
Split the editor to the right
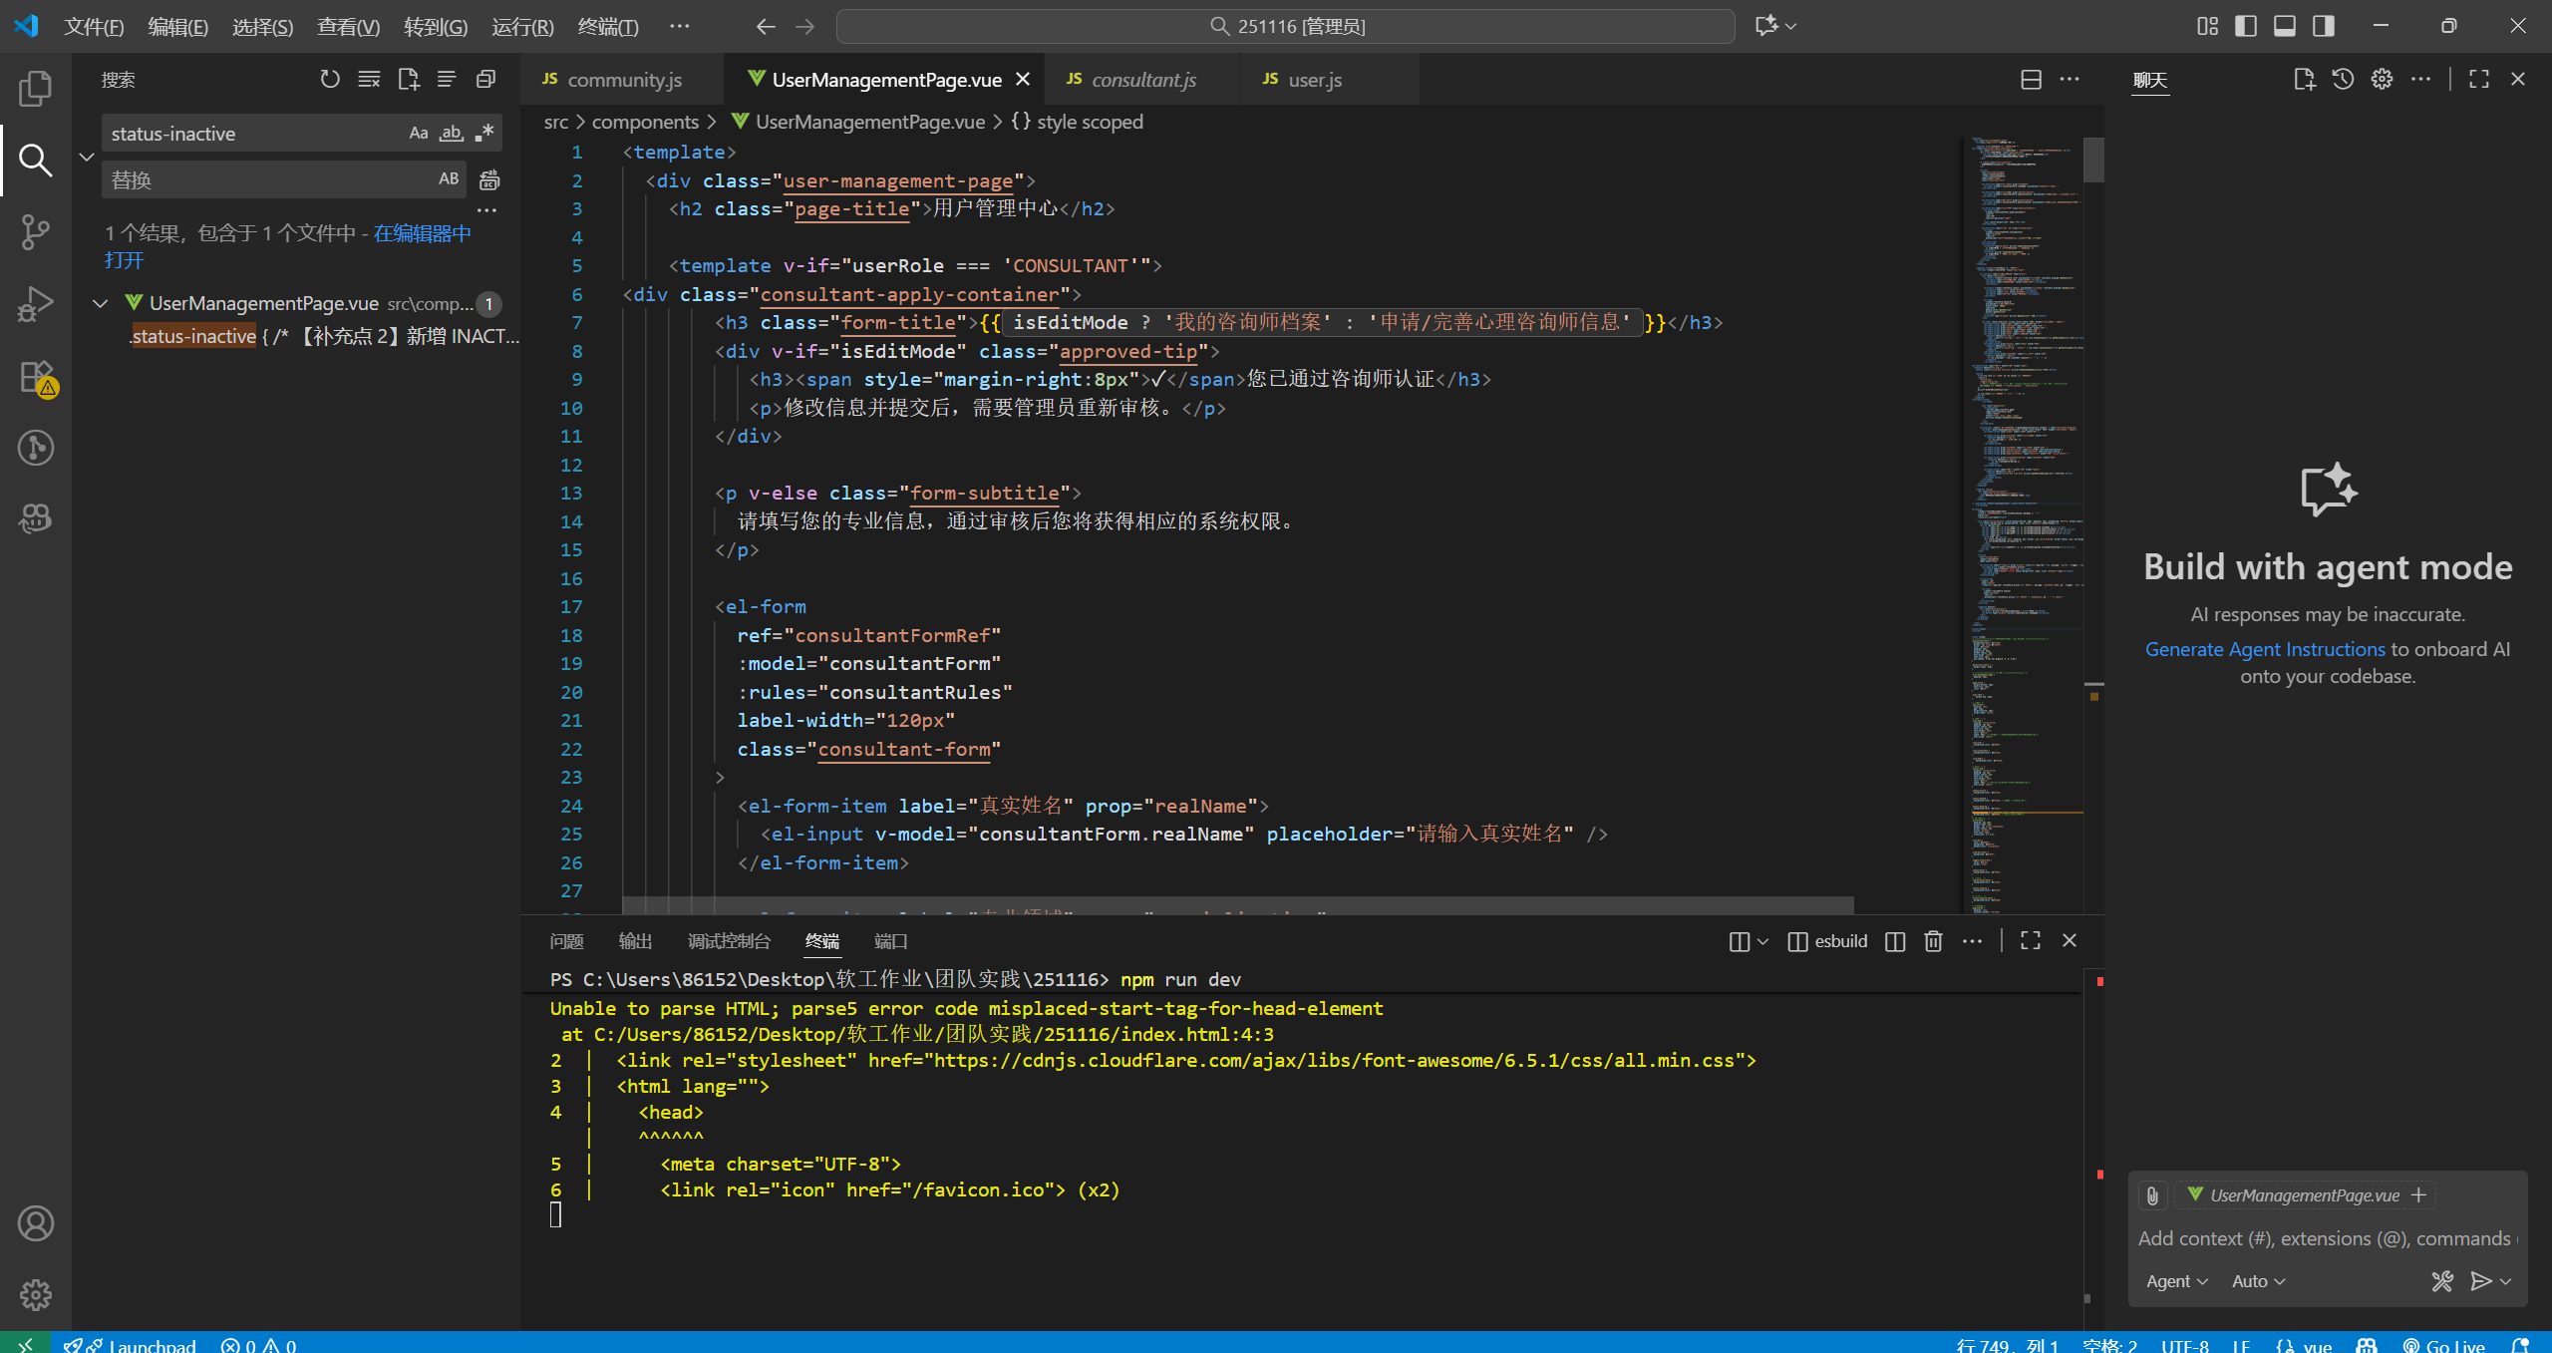point(2031,80)
